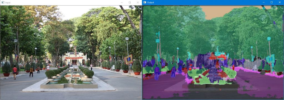
Task: Click the Output window title text
Action: pyautogui.click(x=151, y=2)
